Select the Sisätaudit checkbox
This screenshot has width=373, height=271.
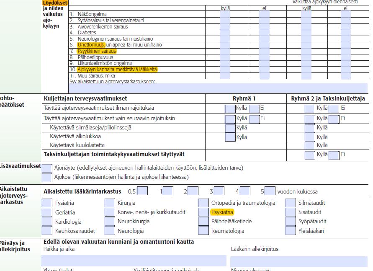tap(291, 212)
